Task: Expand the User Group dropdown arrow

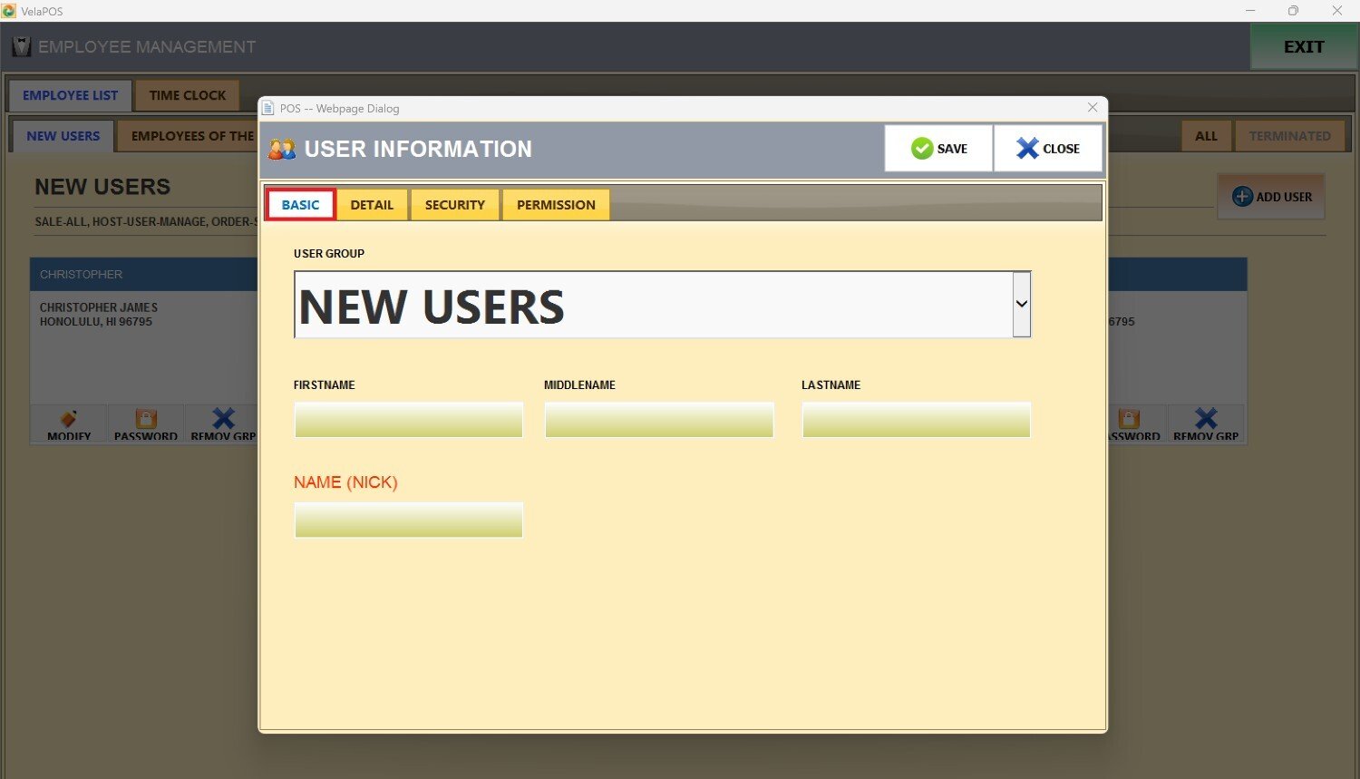Action: [1022, 304]
